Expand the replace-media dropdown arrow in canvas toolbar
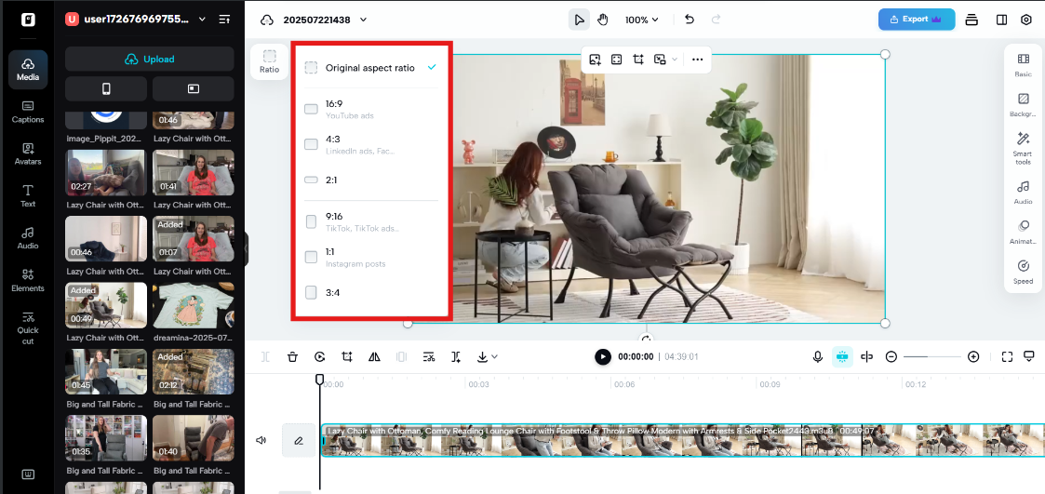Image resolution: width=1045 pixels, height=494 pixels. coord(675,60)
